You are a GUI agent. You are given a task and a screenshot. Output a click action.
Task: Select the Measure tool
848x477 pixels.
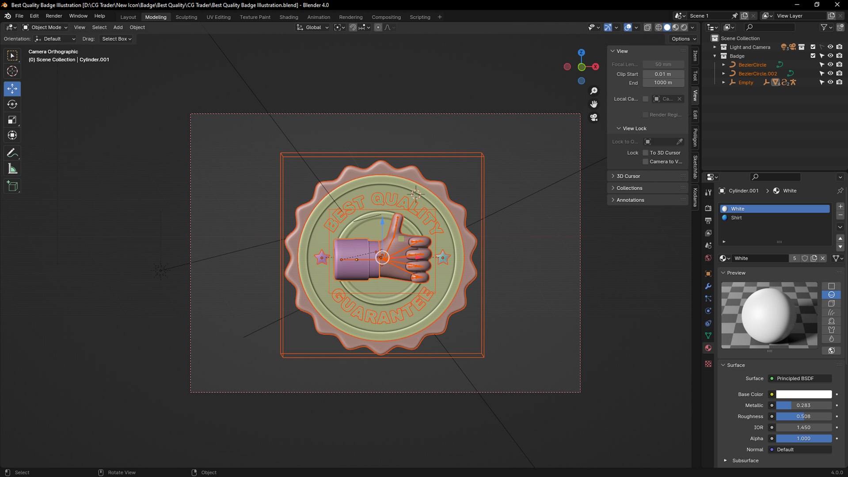(12, 169)
